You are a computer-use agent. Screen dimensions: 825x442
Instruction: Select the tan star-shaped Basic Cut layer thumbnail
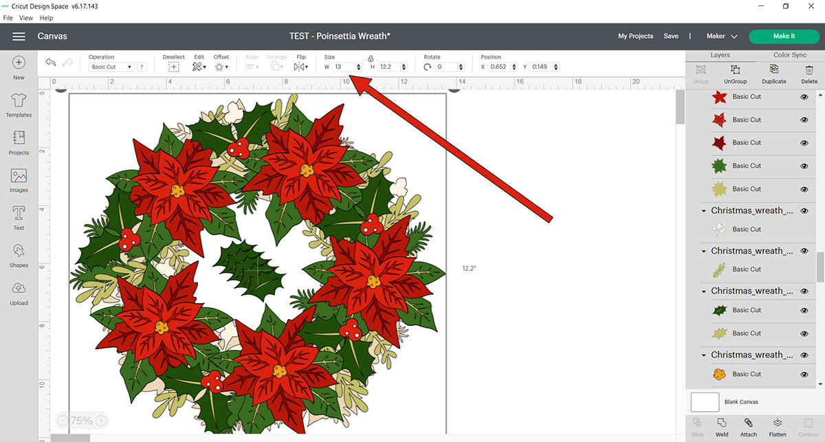click(x=719, y=189)
